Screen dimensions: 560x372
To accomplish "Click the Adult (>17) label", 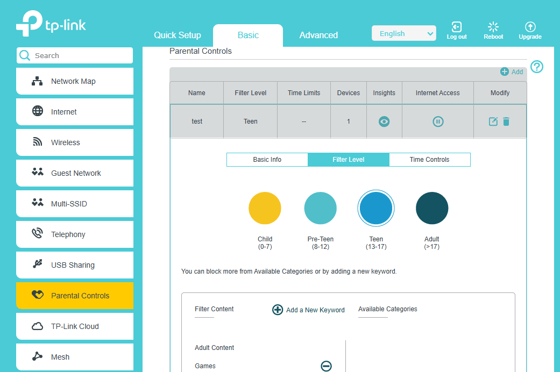I will (432, 243).
